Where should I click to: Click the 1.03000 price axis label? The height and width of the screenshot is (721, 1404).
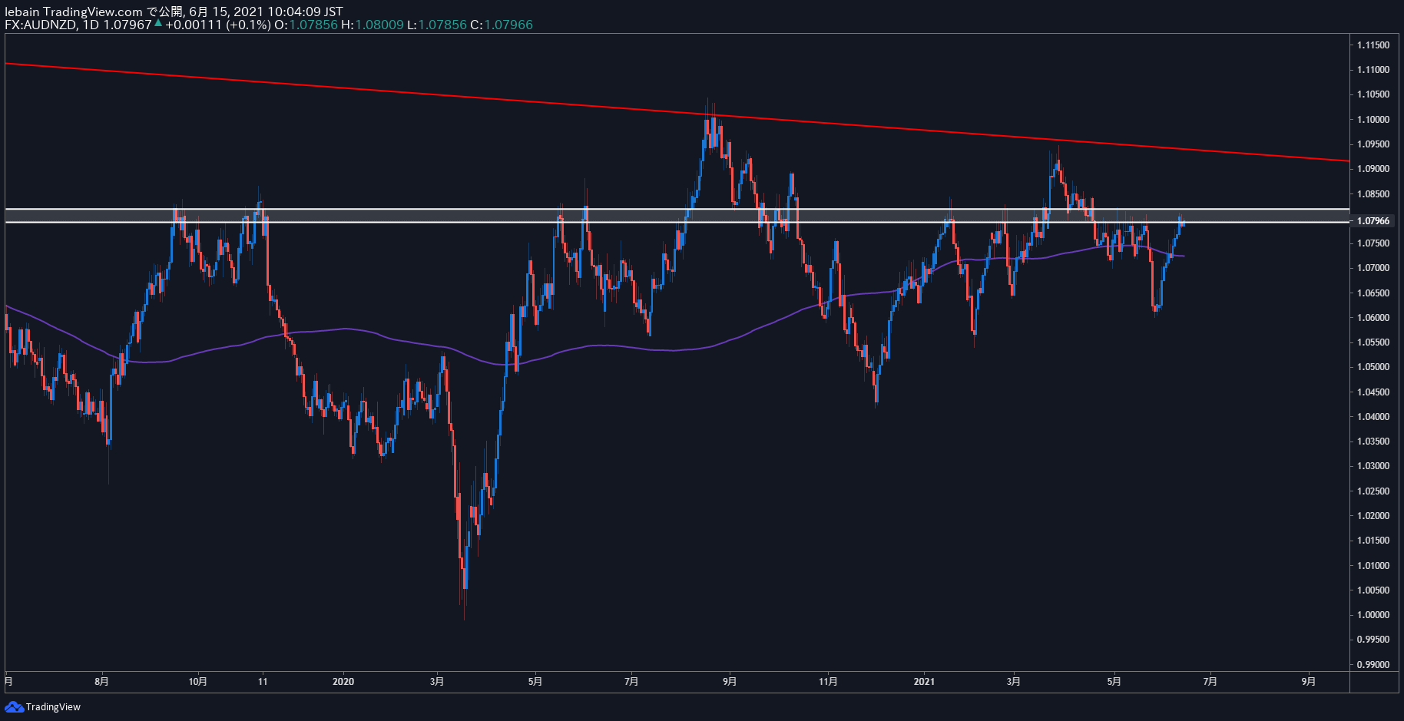tap(1373, 466)
